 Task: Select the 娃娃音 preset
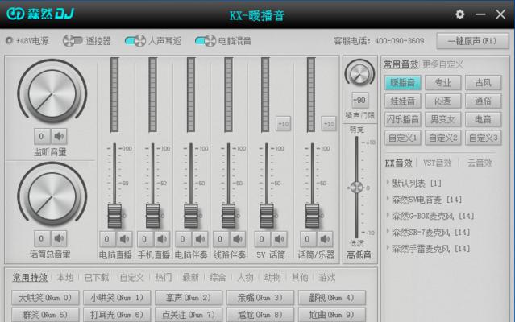point(403,101)
